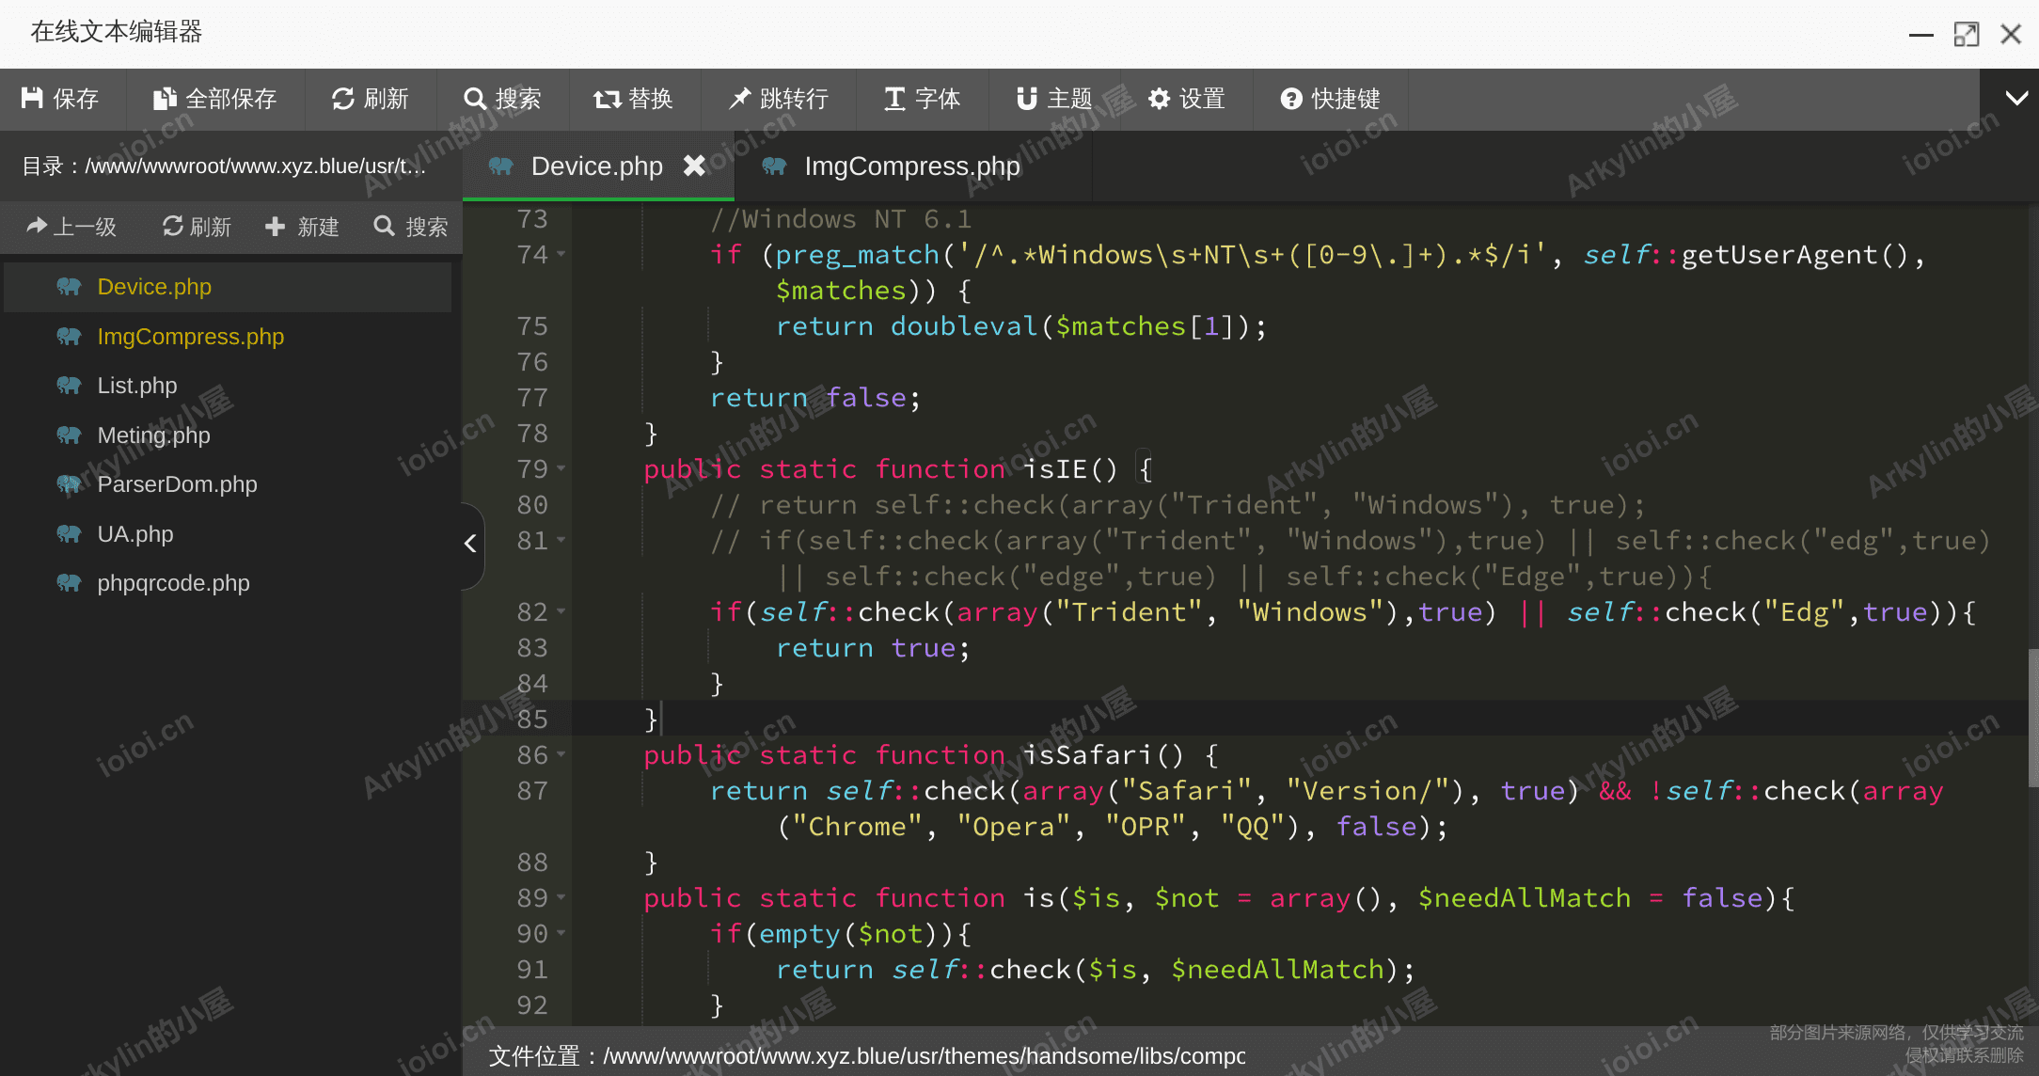
Task: Fold the comment block at line 81
Action: pos(561,540)
